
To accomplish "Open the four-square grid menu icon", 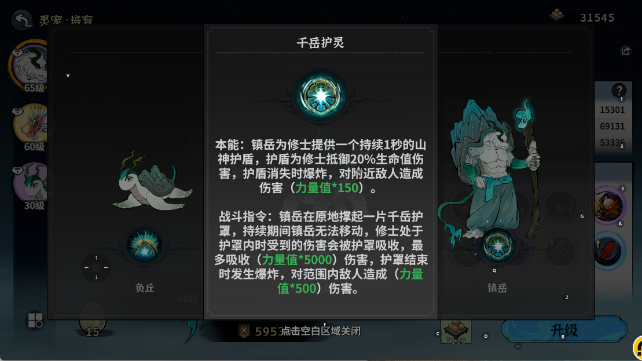I will click(x=35, y=320).
